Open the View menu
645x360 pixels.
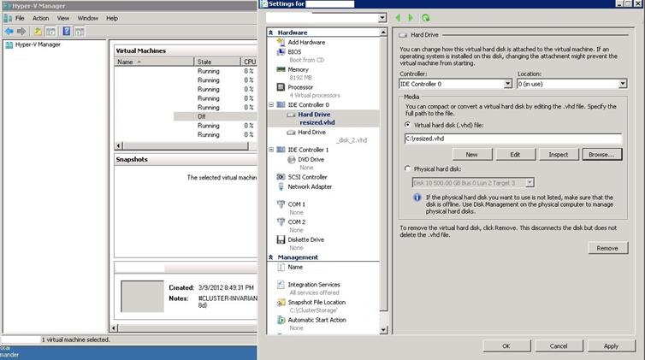tap(63, 18)
